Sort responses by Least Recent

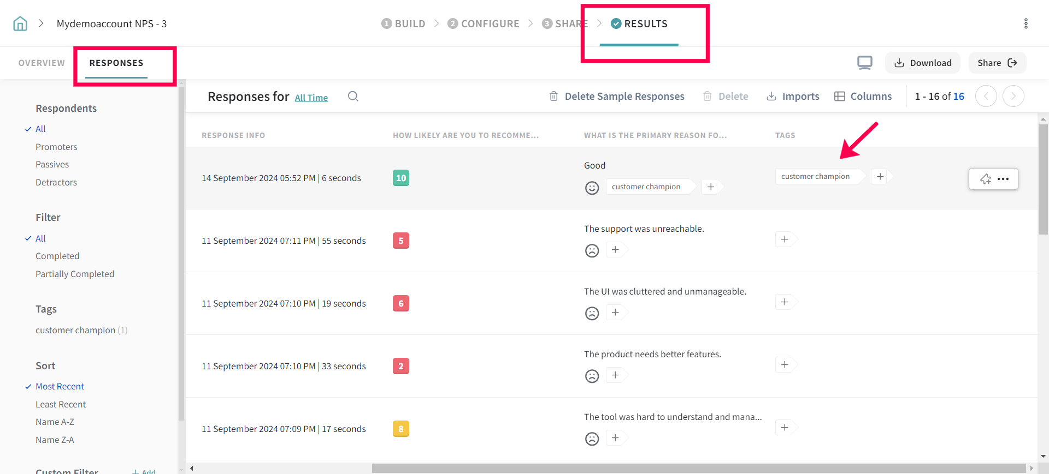tap(61, 404)
